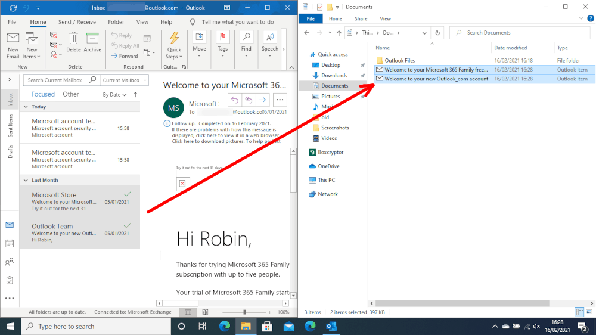Open the Folder ribbon tab
Viewport: 596px width, 335px height.
click(116, 22)
